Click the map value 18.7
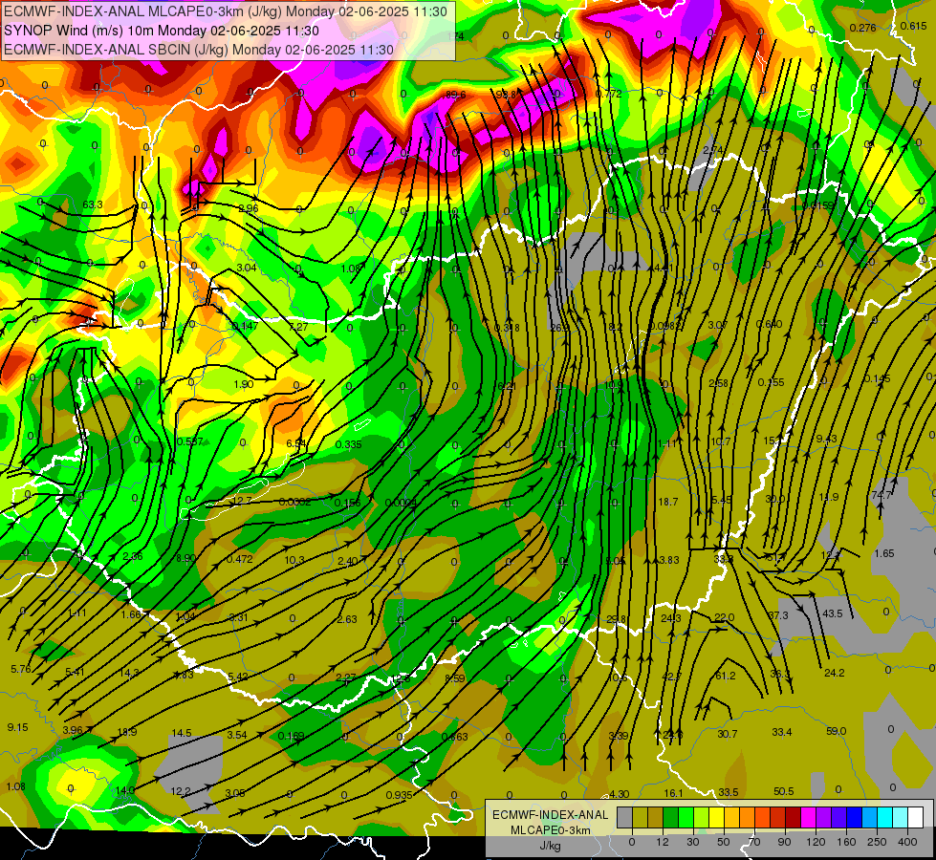This screenshot has width=936, height=860. click(667, 502)
